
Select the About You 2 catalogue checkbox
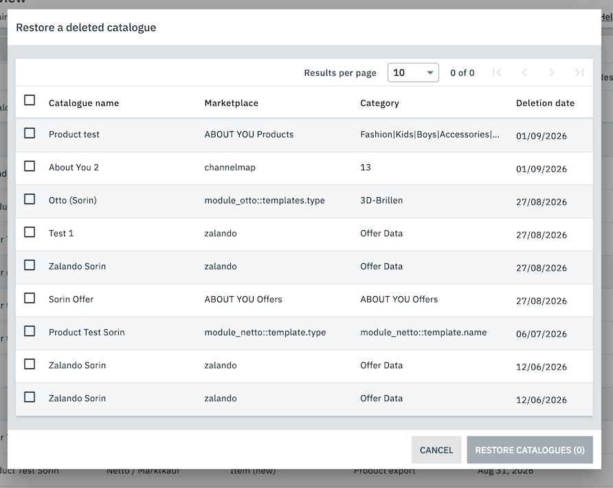pos(30,166)
